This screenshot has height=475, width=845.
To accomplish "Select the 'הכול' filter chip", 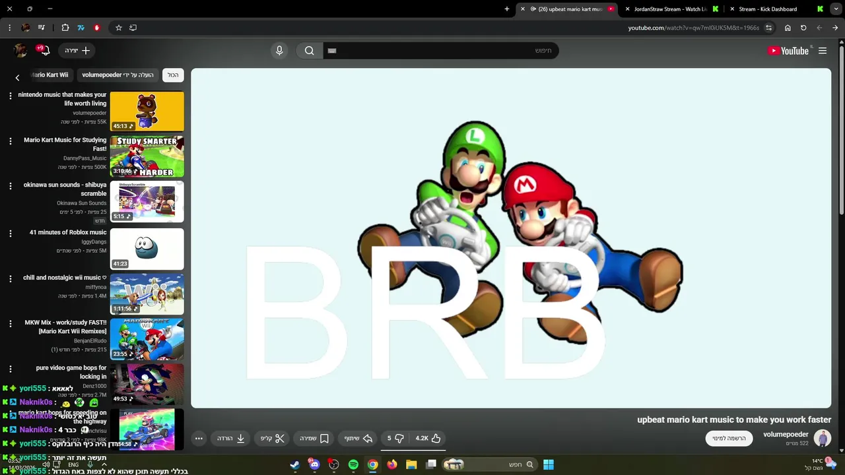I will click(173, 75).
